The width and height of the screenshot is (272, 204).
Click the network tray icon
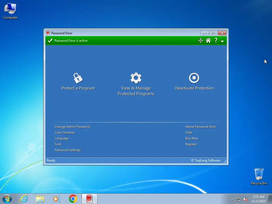tap(239, 199)
